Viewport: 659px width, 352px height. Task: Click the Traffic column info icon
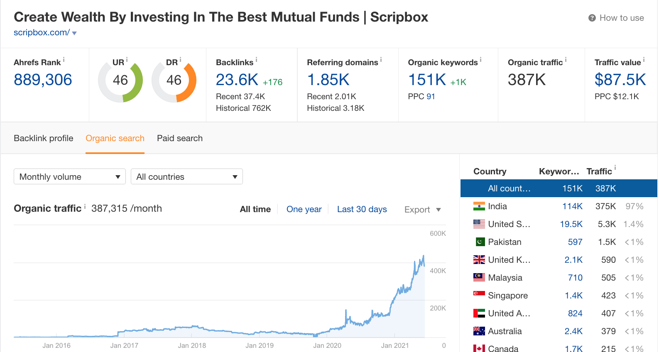pos(615,168)
